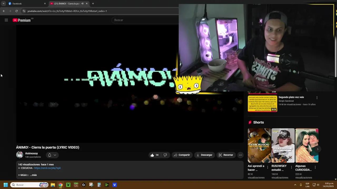Open the Animosoy channel avatar
The height and width of the screenshot is (189, 337).
pyautogui.click(x=19, y=155)
